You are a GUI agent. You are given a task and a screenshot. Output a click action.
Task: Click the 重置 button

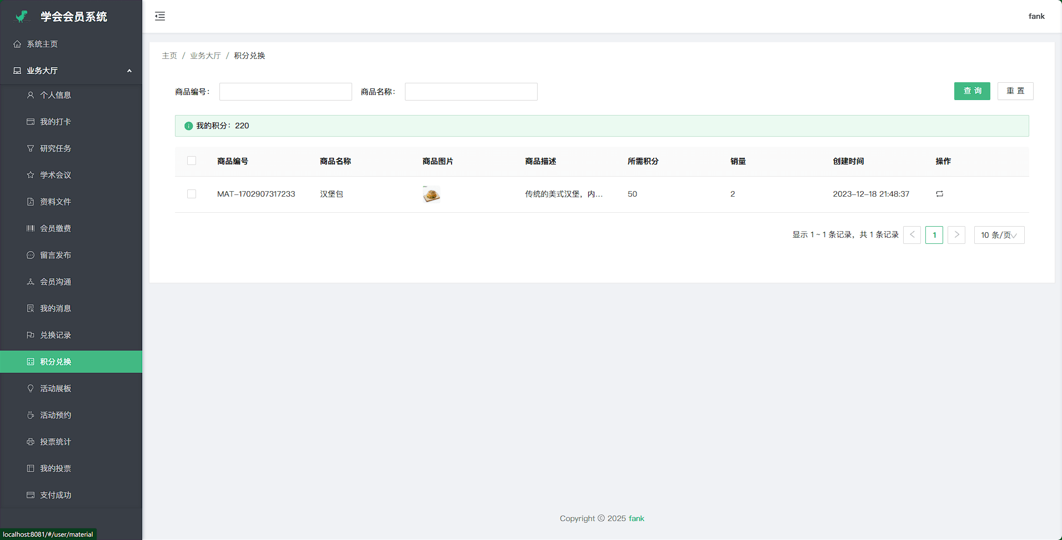click(1015, 91)
